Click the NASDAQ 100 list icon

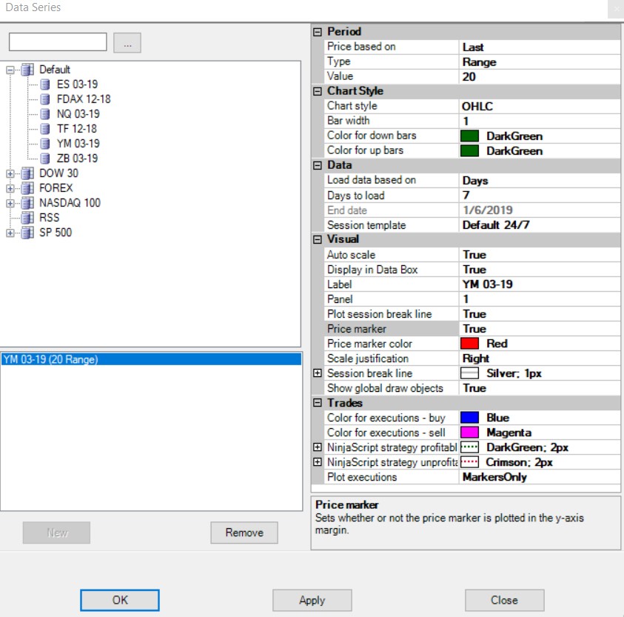click(27, 203)
